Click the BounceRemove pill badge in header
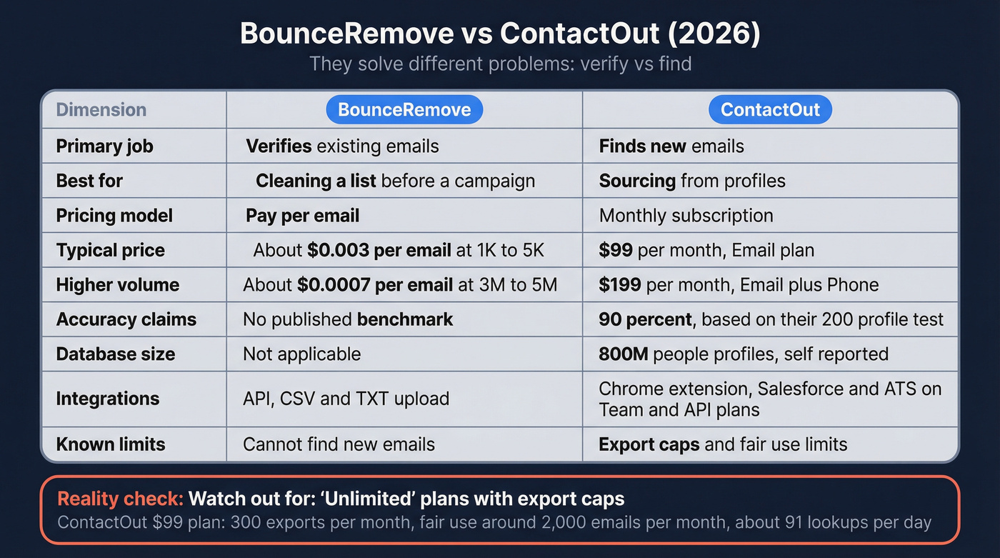Viewport: 1000px width, 558px height. 404,109
